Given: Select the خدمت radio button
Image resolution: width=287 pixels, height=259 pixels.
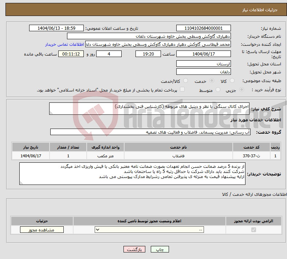Looking at the screenshot, I should pyautogui.click(x=212, y=81).
